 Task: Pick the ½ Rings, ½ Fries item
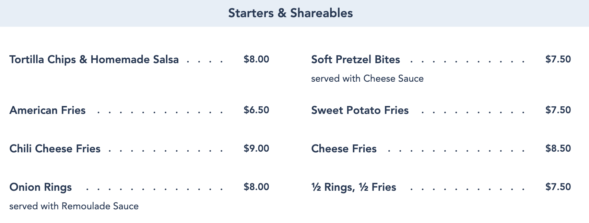coord(354,187)
